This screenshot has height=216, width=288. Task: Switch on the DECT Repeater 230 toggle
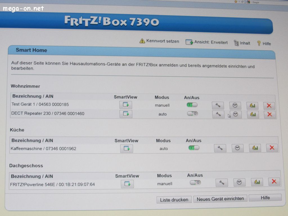click(x=193, y=114)
